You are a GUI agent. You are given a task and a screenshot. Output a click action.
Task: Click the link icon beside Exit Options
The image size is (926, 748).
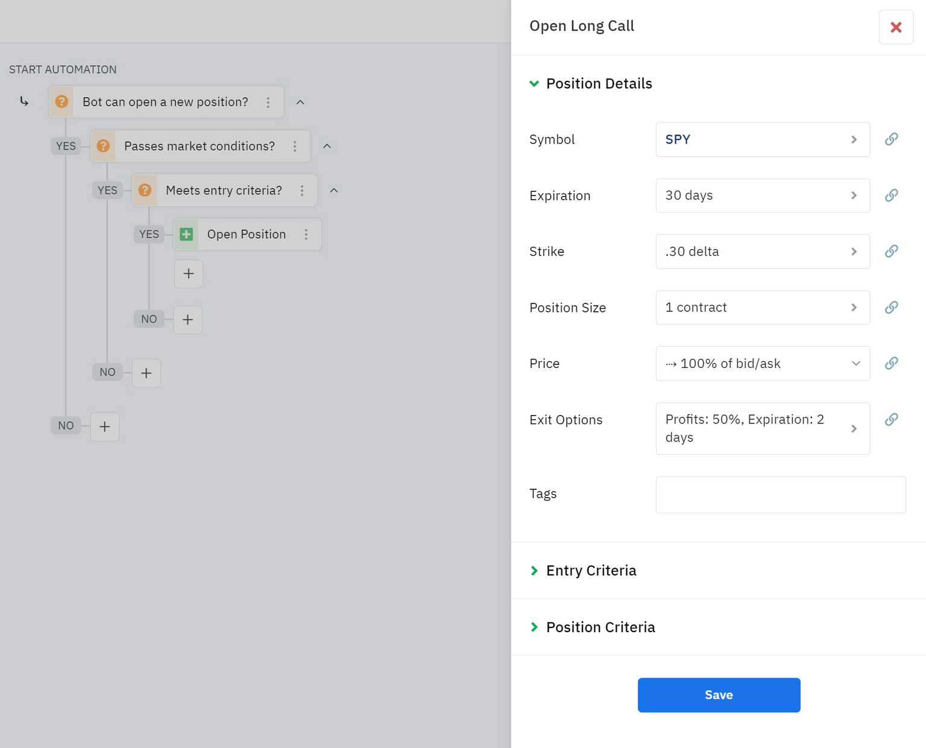coord(891,420)
